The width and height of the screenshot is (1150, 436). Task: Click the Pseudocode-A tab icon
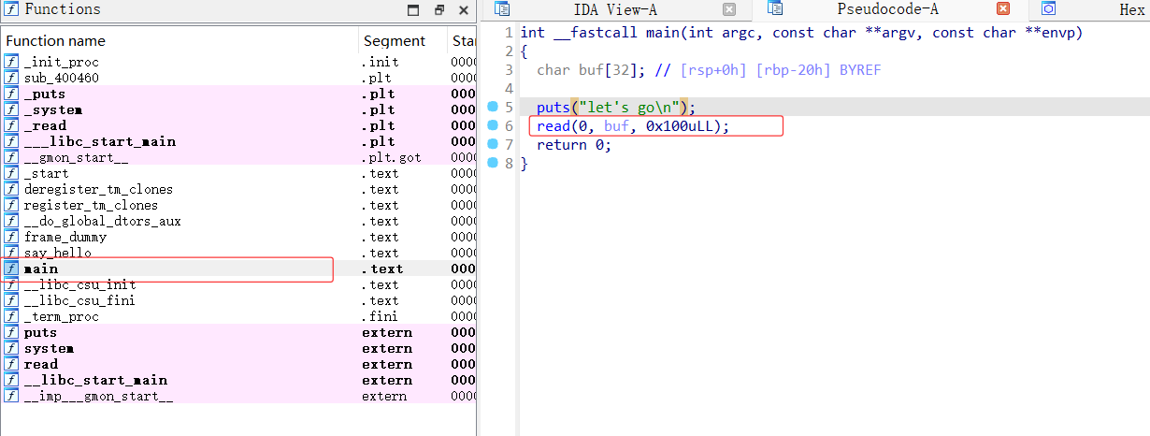[774, 9]
